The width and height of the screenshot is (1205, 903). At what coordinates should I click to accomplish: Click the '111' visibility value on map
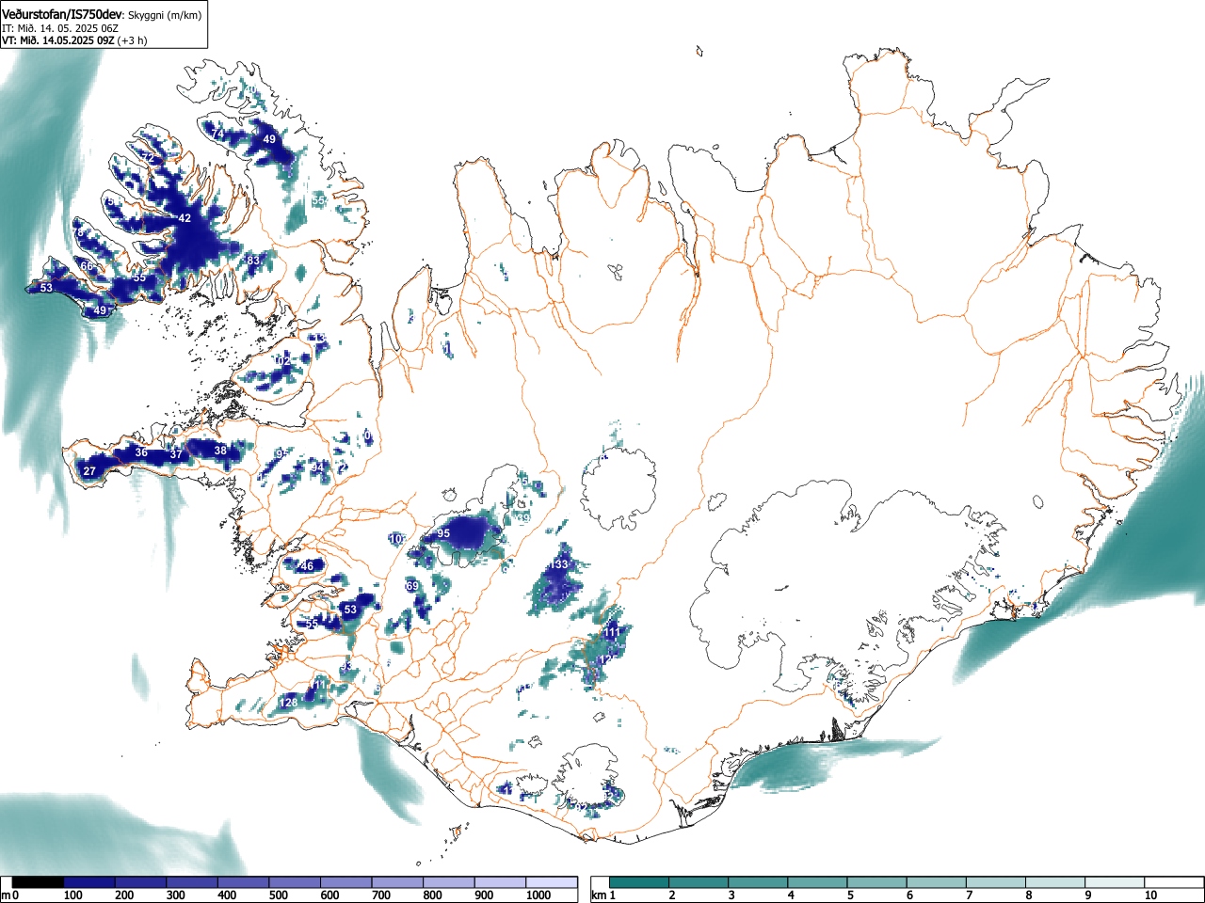pos(612,633)
